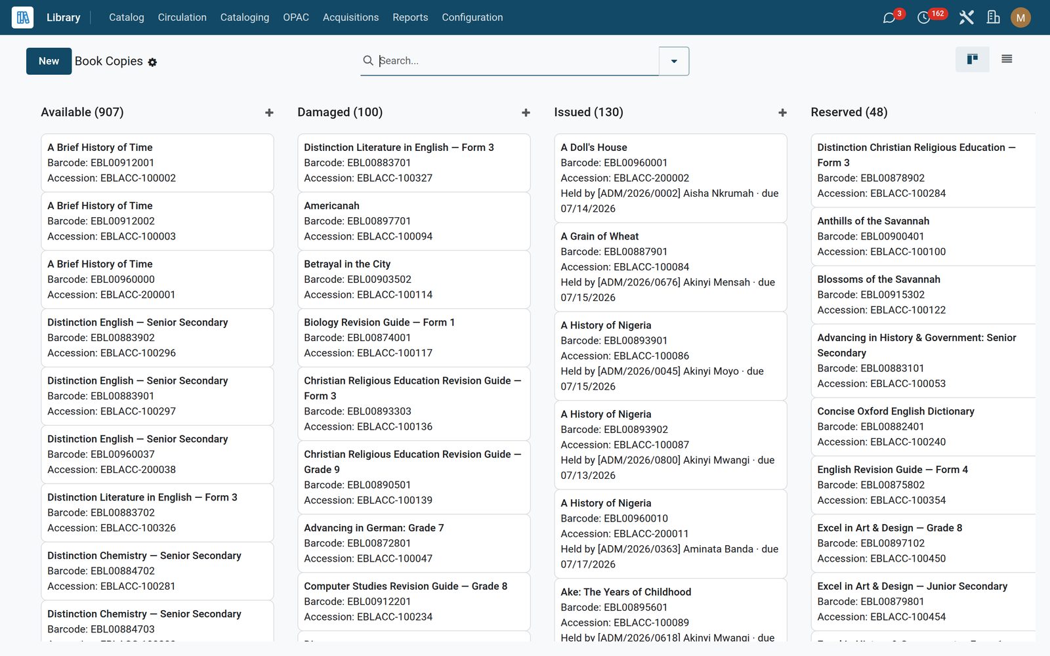This screenshot has height=656, width=1050.
Task: Click the Library app logo icon
Action: point(23,18)
